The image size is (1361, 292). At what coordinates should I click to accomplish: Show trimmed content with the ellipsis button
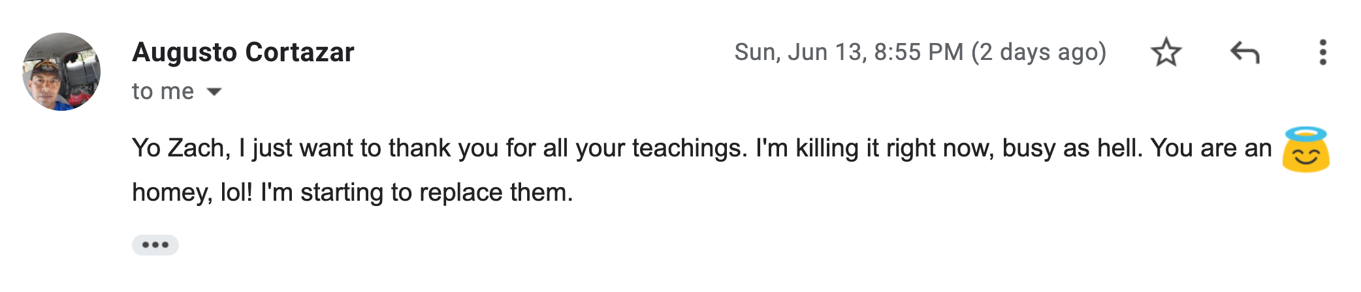(x=155, y=245)
